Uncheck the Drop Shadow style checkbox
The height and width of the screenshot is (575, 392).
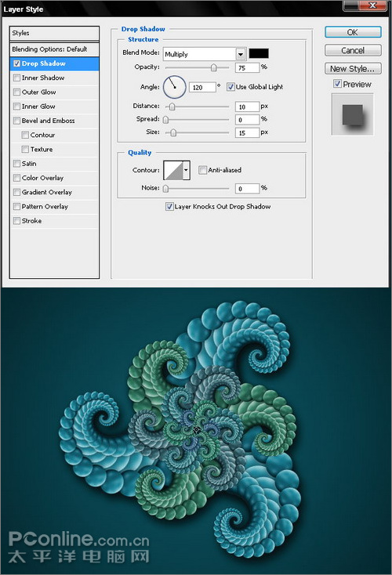(x=16, y=63)
